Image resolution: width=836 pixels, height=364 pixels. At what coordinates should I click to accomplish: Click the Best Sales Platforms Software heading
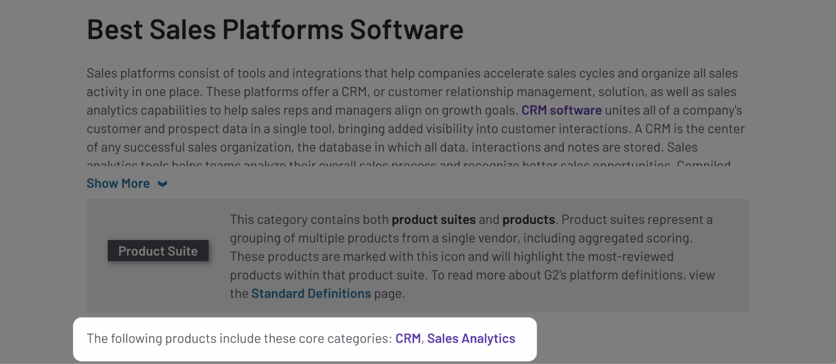275,29
